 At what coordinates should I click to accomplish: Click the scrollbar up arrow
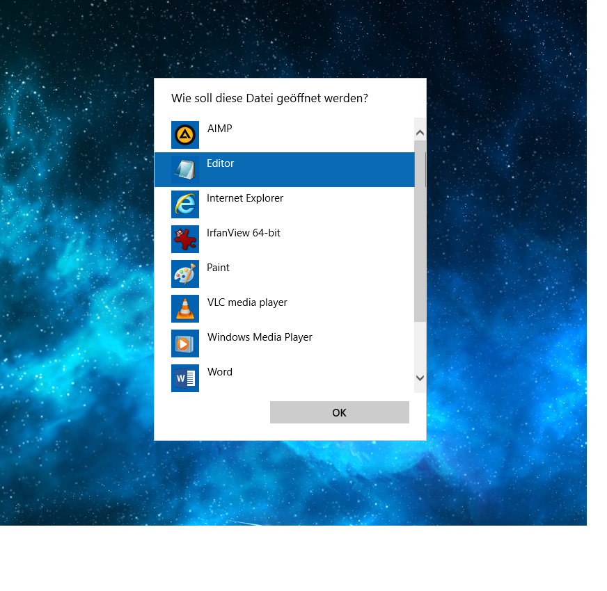[420, 133]
